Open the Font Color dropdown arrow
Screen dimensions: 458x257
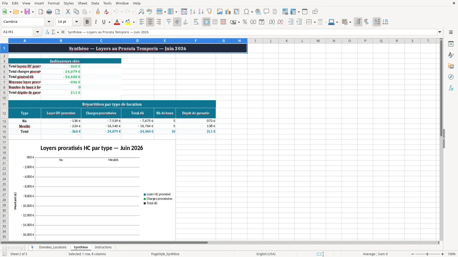tap(122, 22)
